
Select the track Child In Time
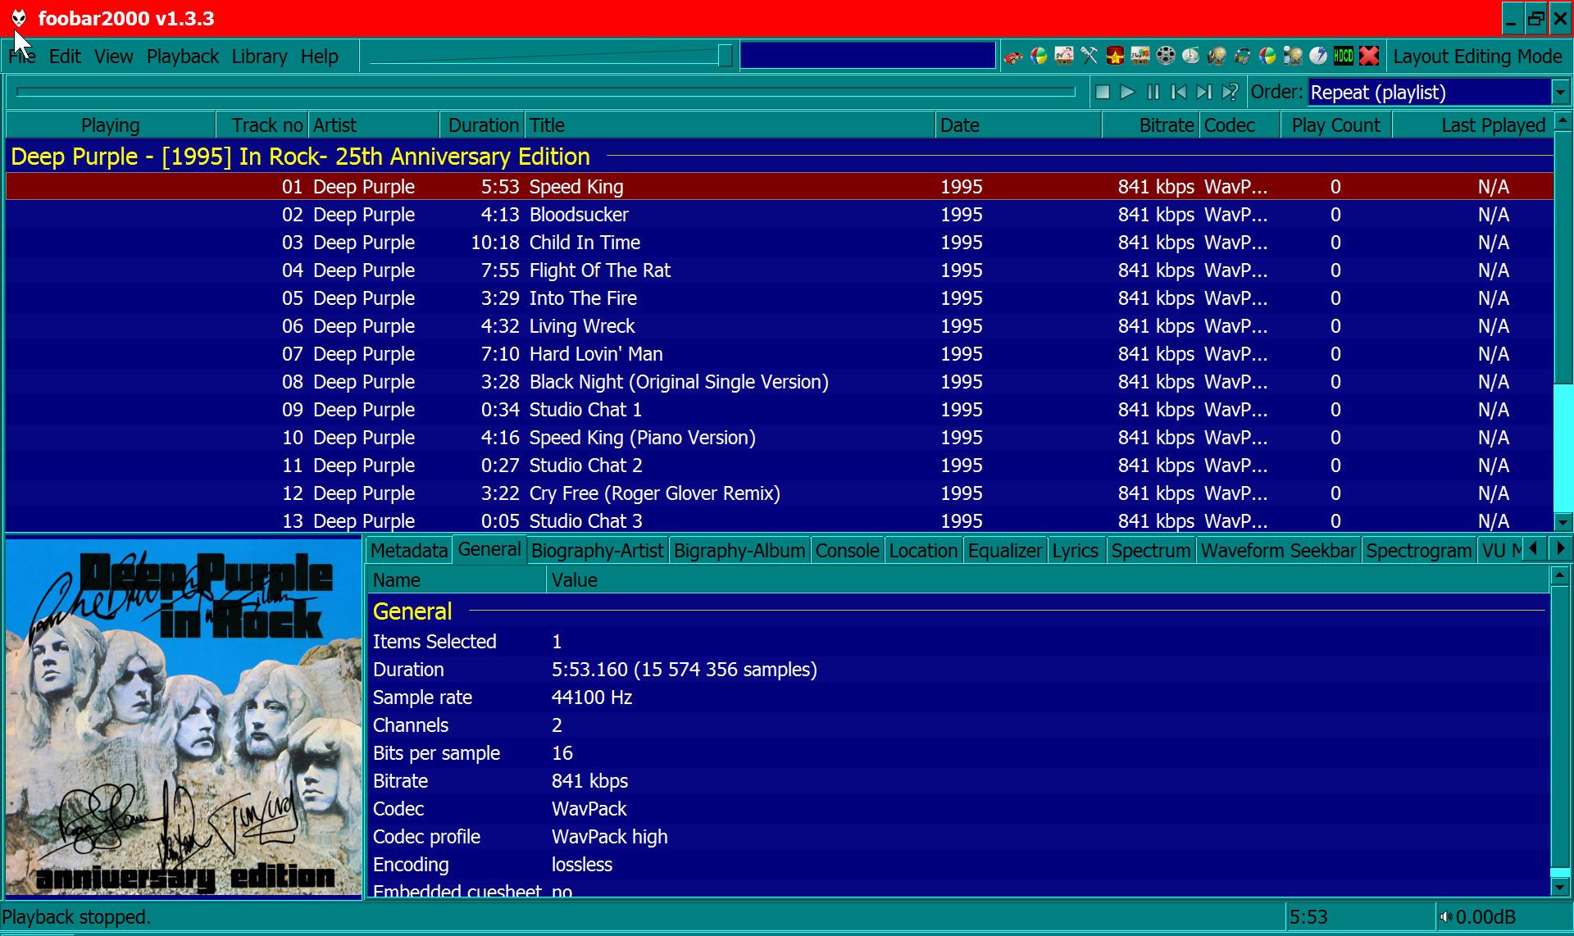pyautogui.click(x=584, y=243)
